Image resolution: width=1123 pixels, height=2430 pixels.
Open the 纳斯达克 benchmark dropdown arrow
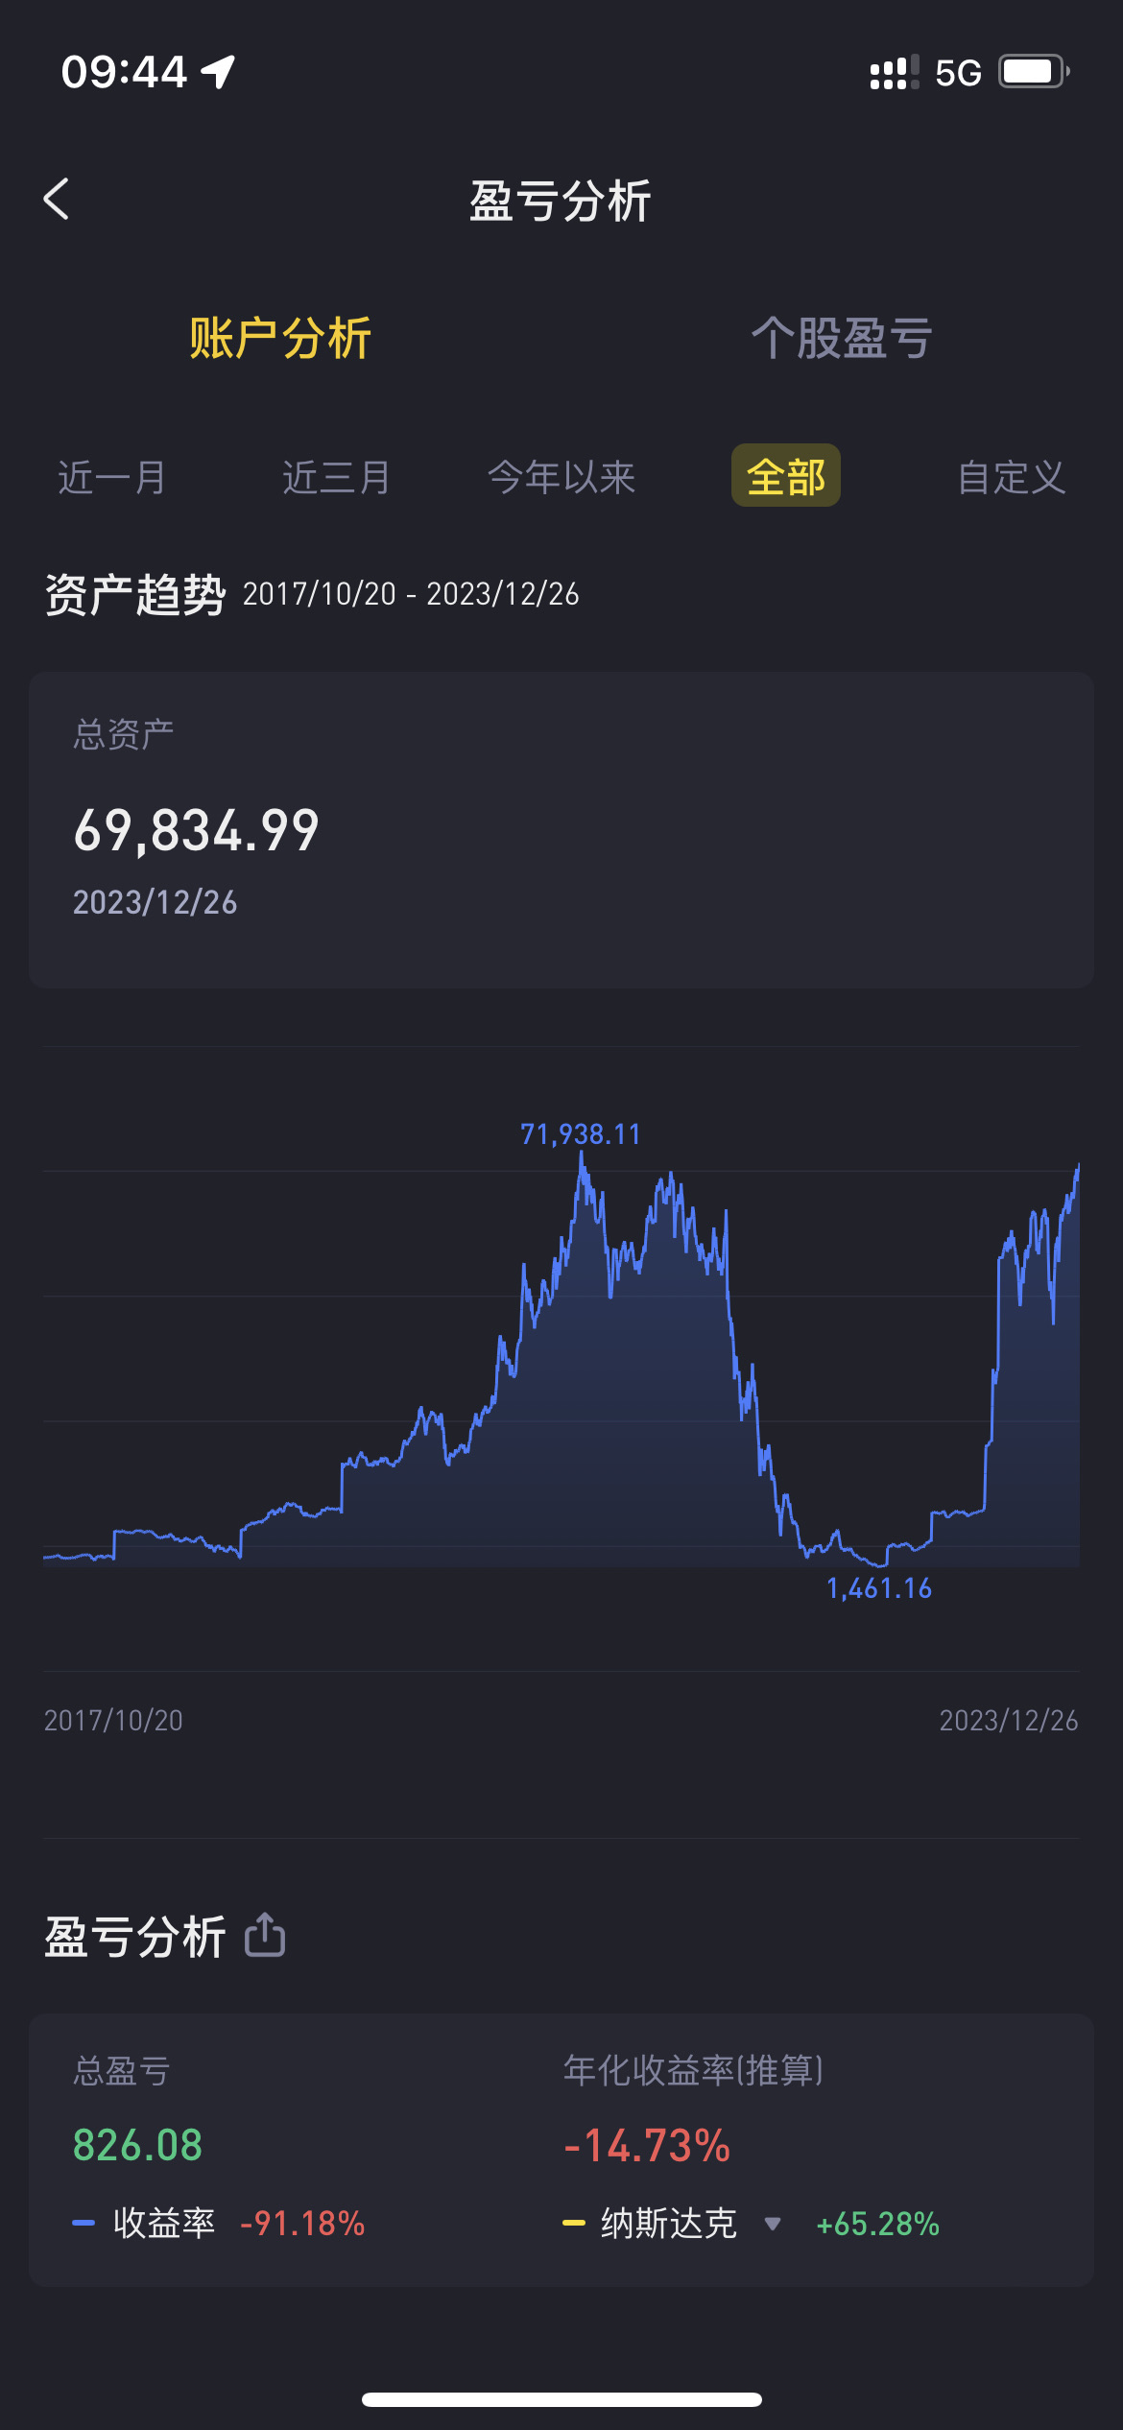point(772,2224)
